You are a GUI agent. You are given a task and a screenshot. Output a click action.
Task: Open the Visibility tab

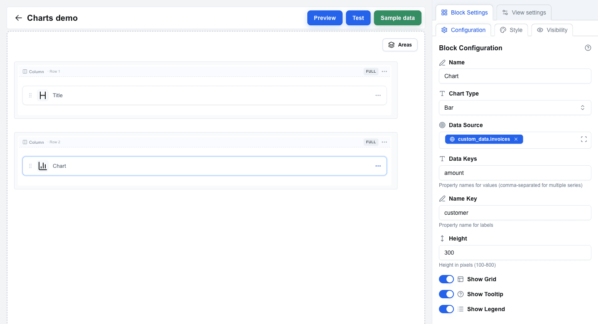552,30
